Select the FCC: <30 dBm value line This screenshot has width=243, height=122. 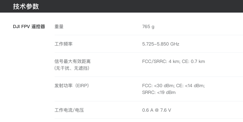[158, 86]
